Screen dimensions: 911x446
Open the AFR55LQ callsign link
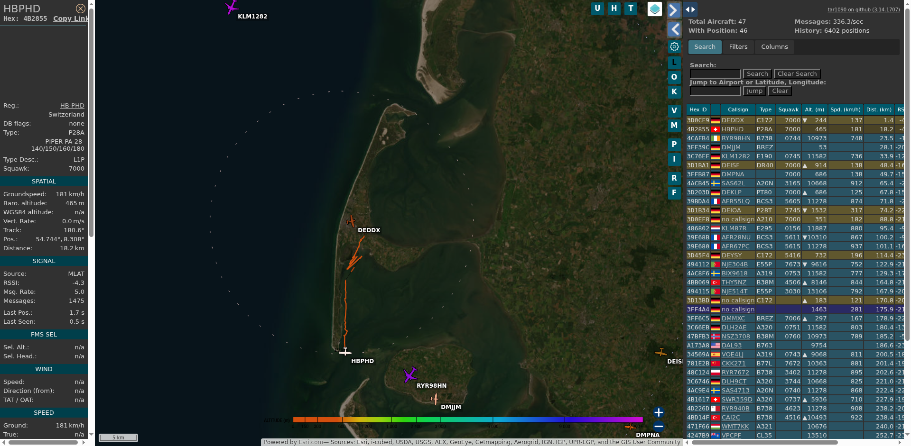(735, 201)
